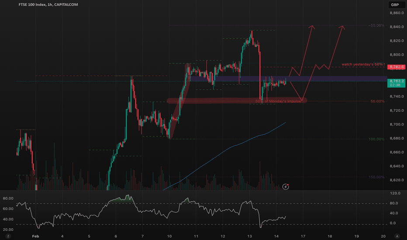Screen dimensions: 407x240
Task: Click 8,680.0 on the price axis
Action: (397, 138)
